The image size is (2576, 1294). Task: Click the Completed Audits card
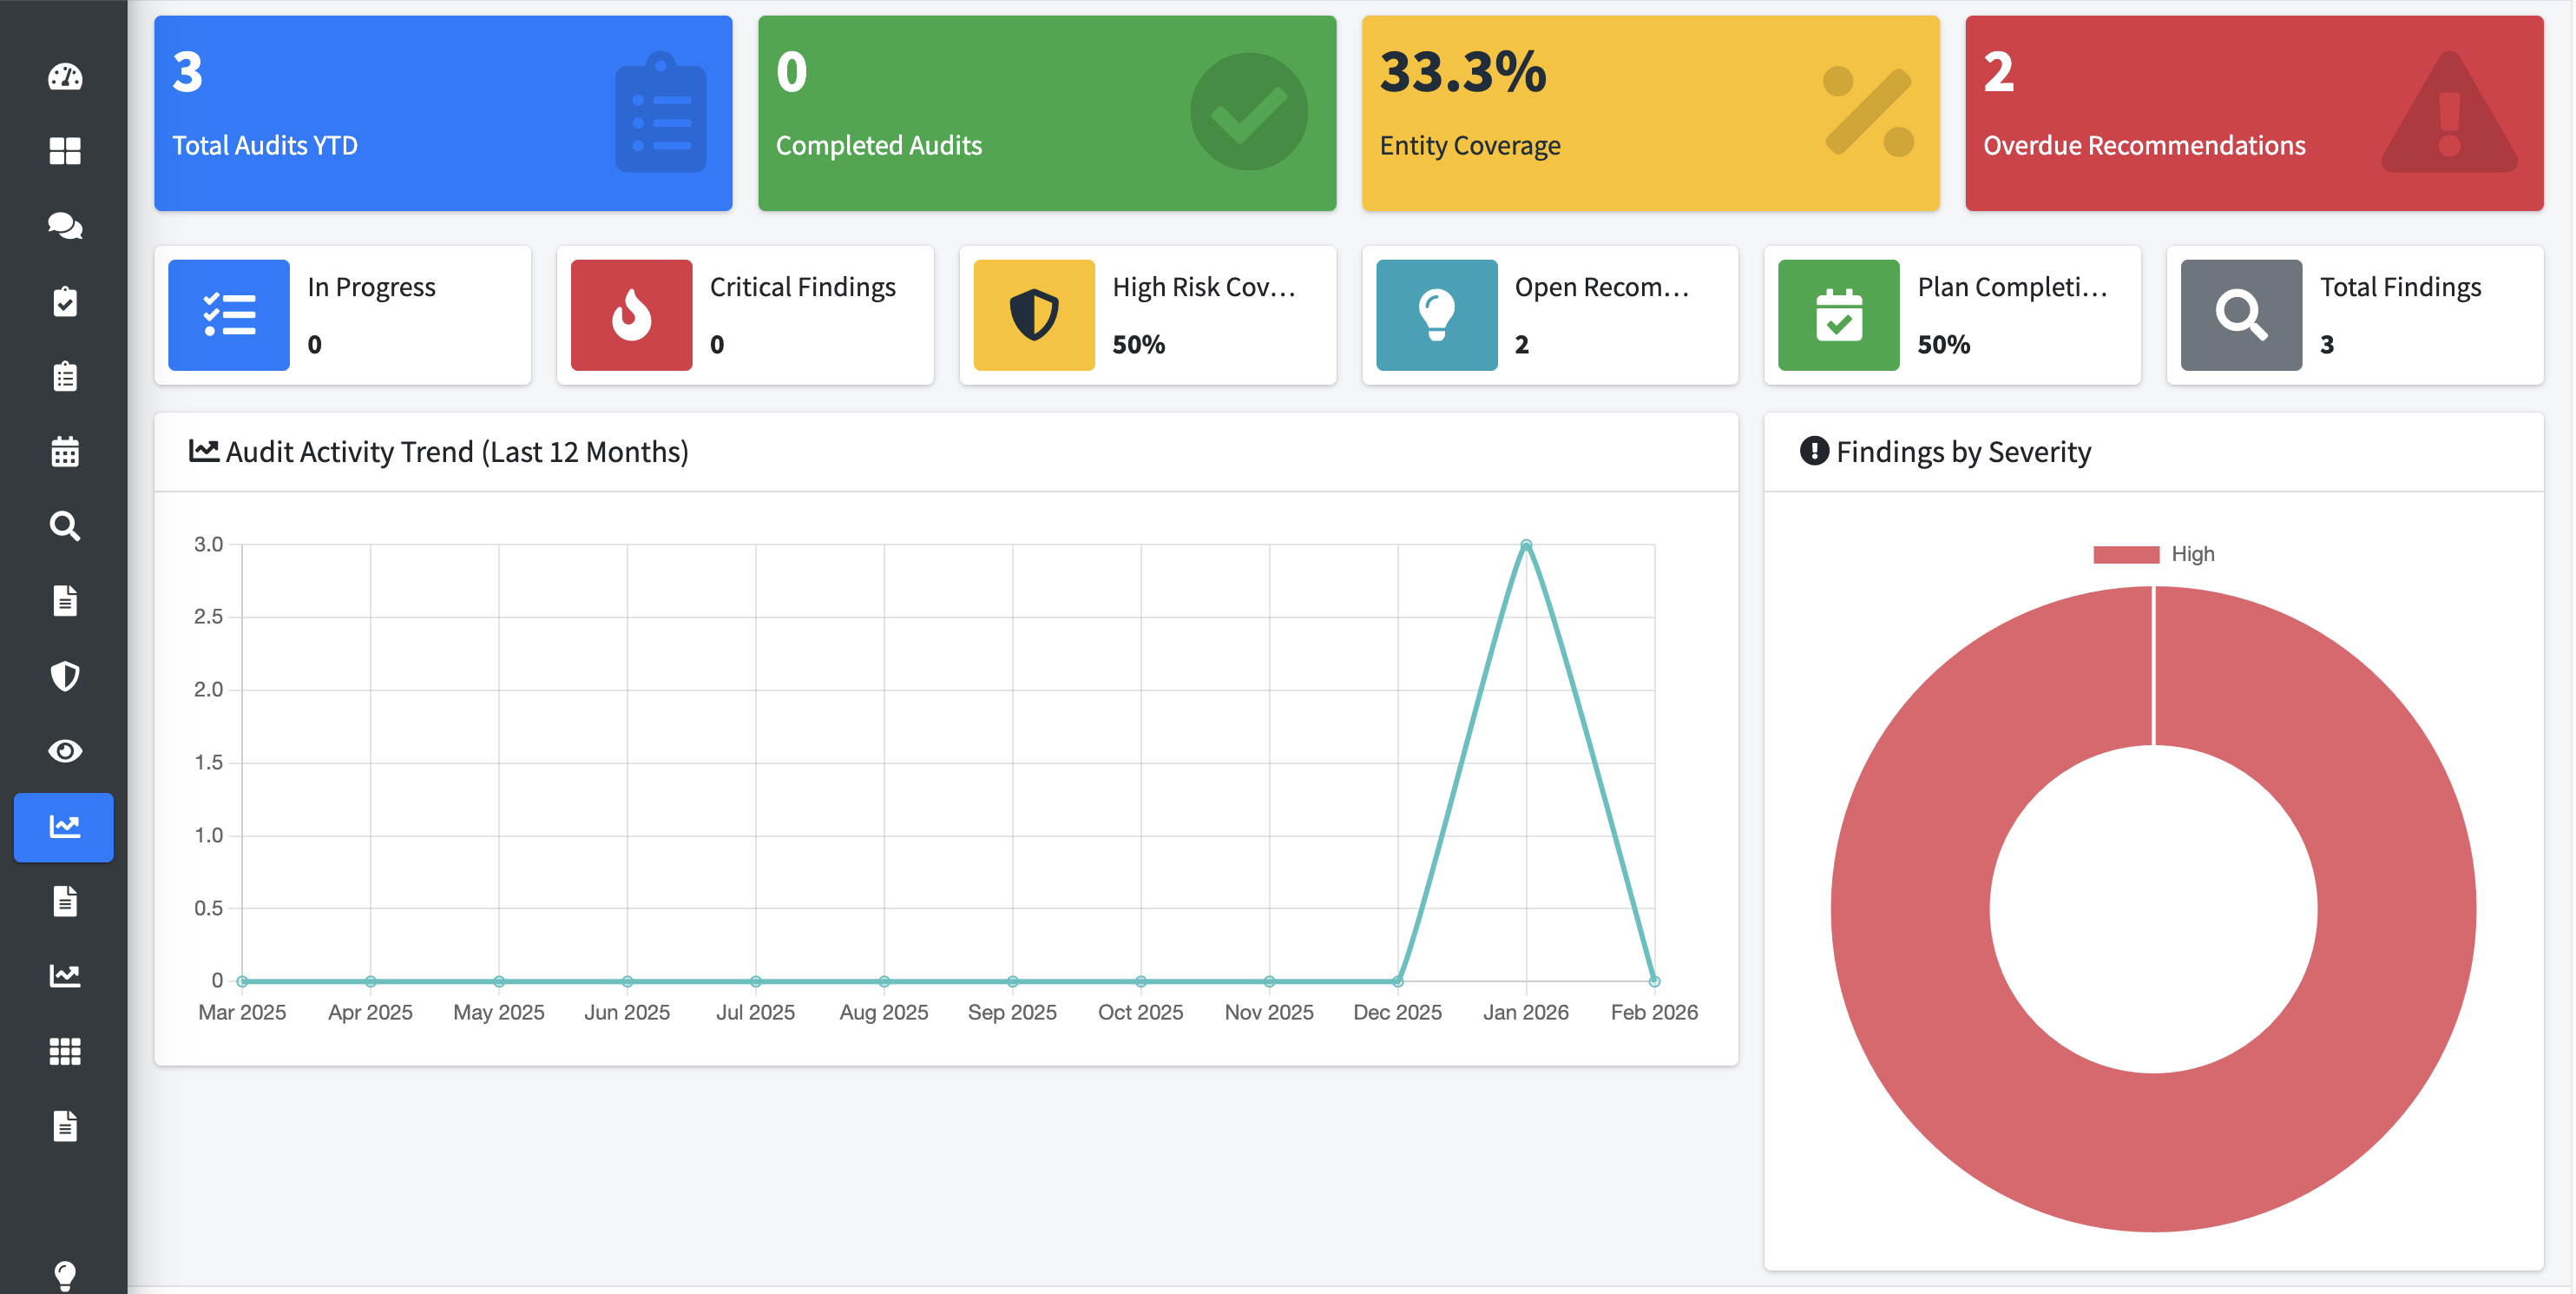pyautogui.click(x=1047, y=112)
